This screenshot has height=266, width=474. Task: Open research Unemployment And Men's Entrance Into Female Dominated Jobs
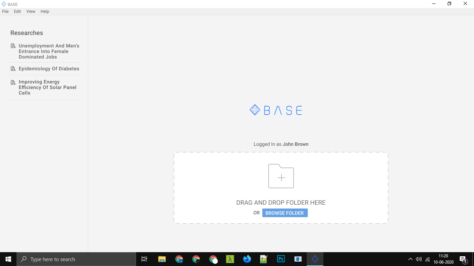49,51
